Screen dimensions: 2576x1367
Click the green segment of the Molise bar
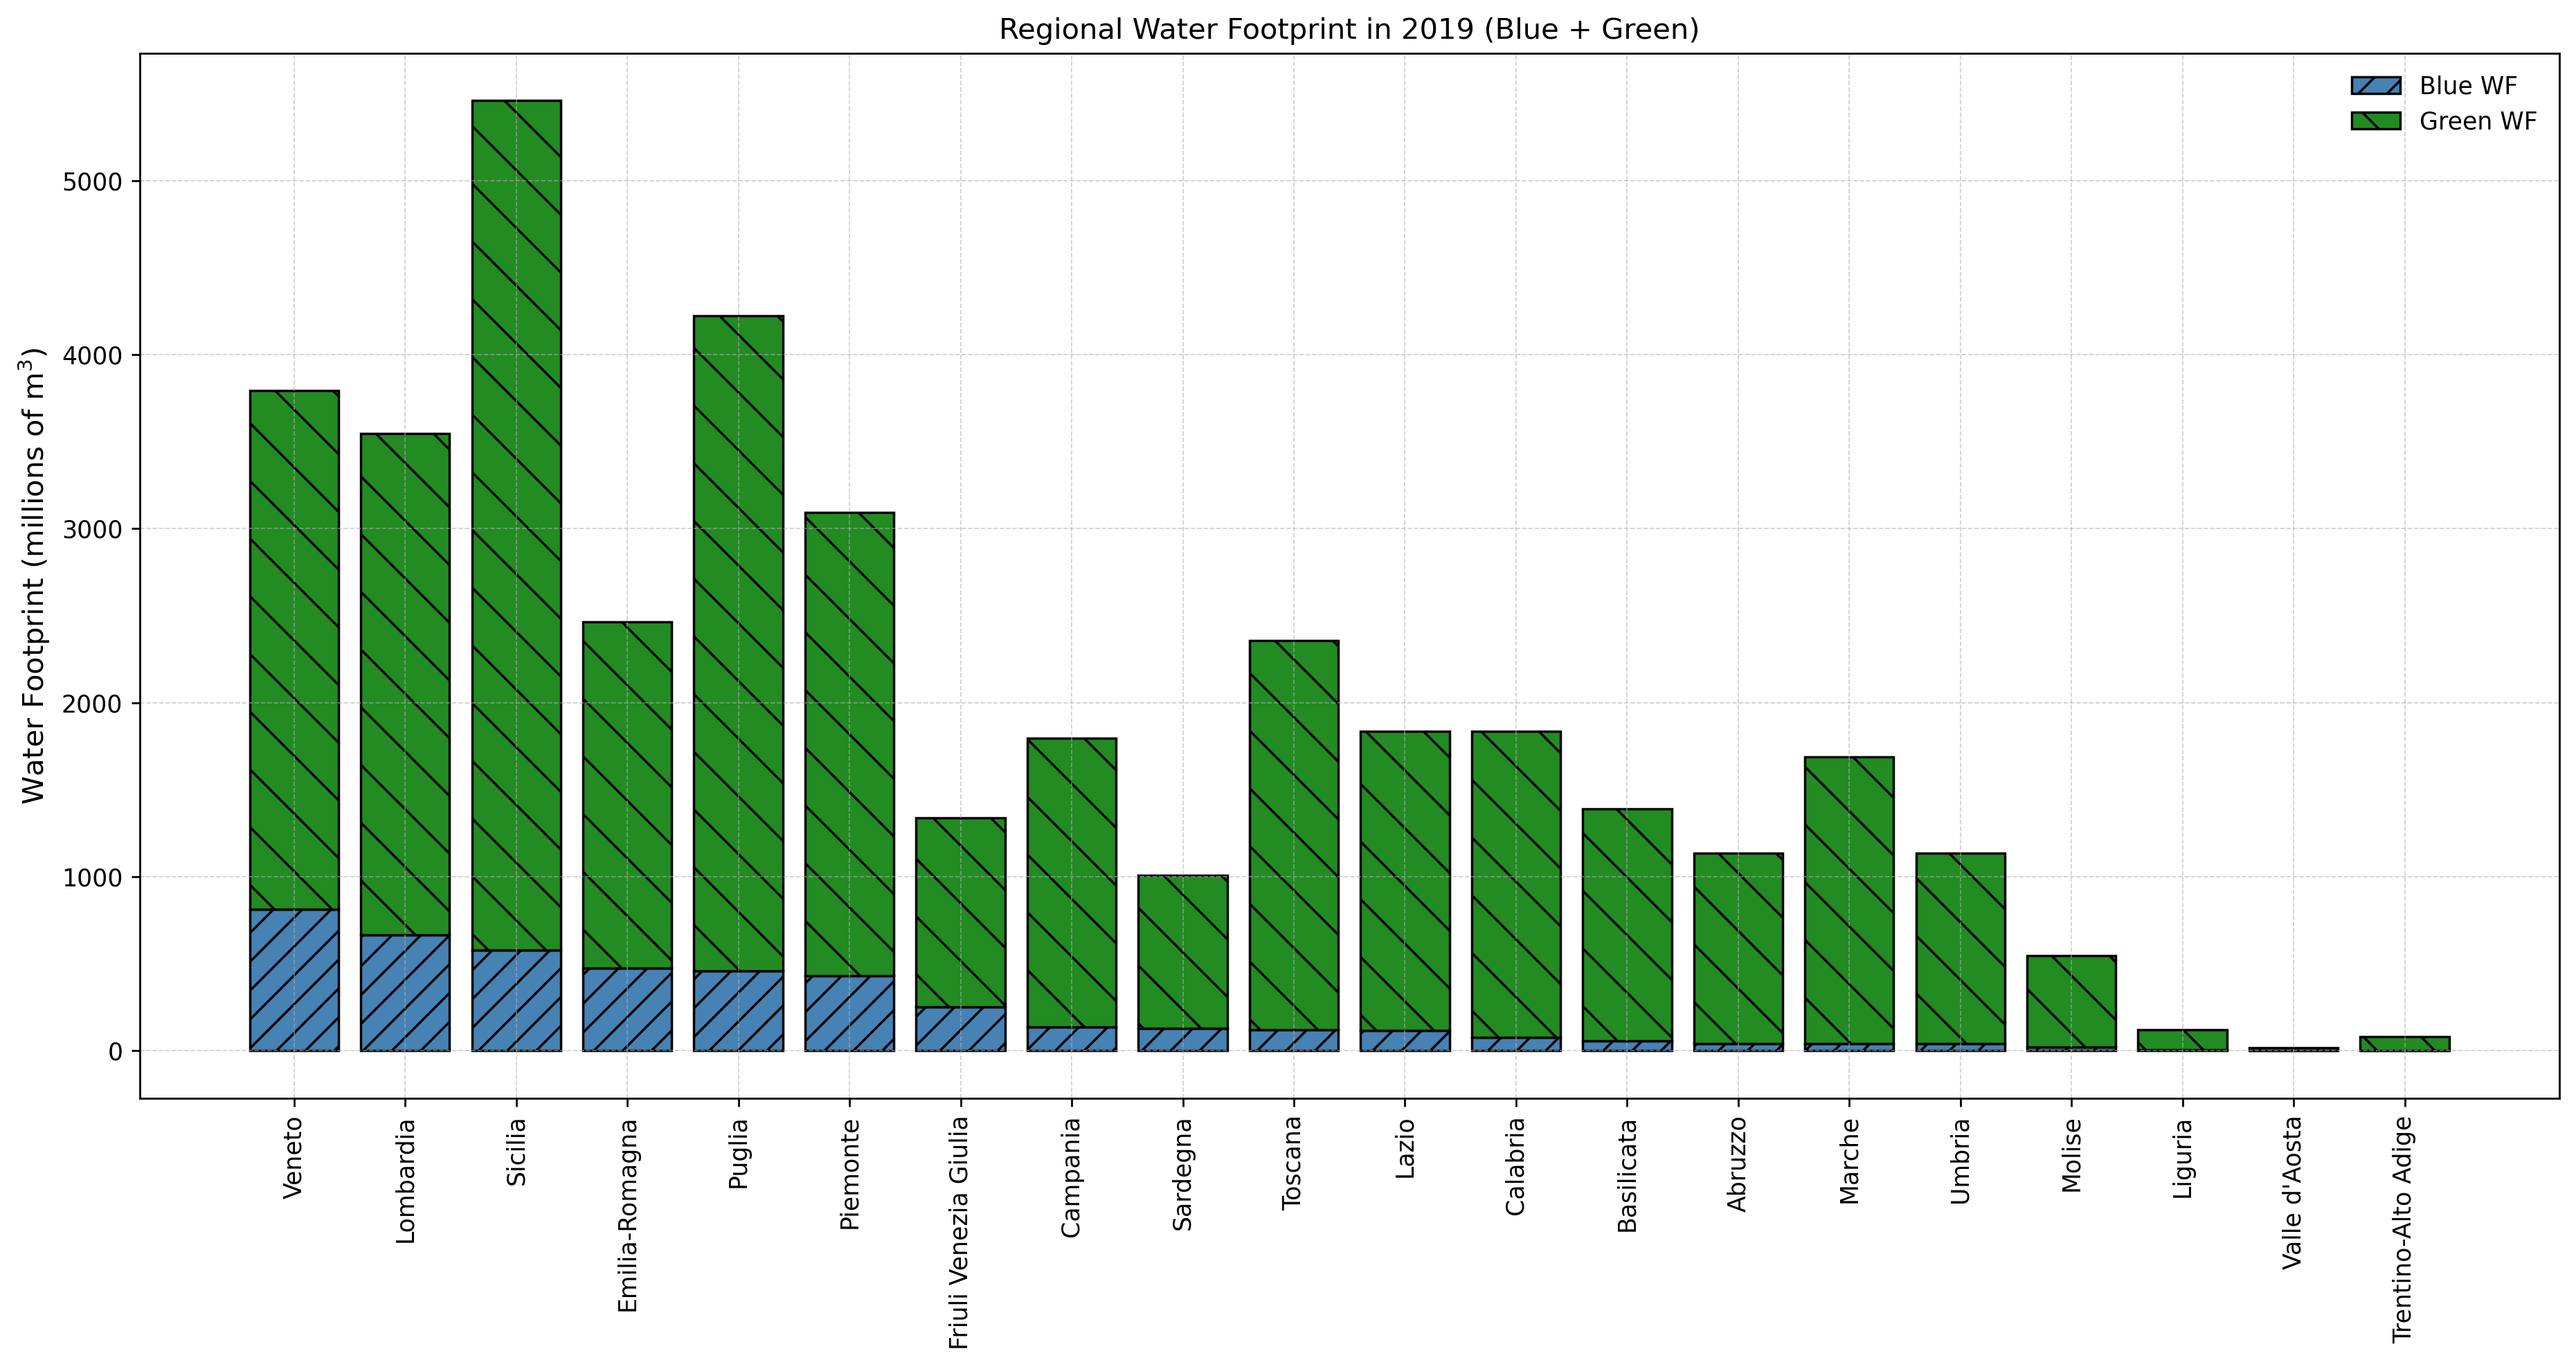coord(2071,1001)
